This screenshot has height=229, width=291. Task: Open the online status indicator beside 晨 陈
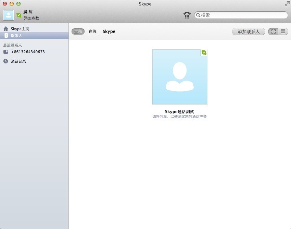tap(19, 15)
